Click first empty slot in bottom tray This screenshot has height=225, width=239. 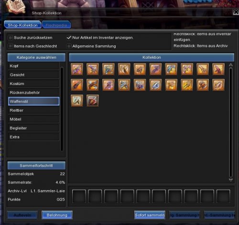pos(79,196)
